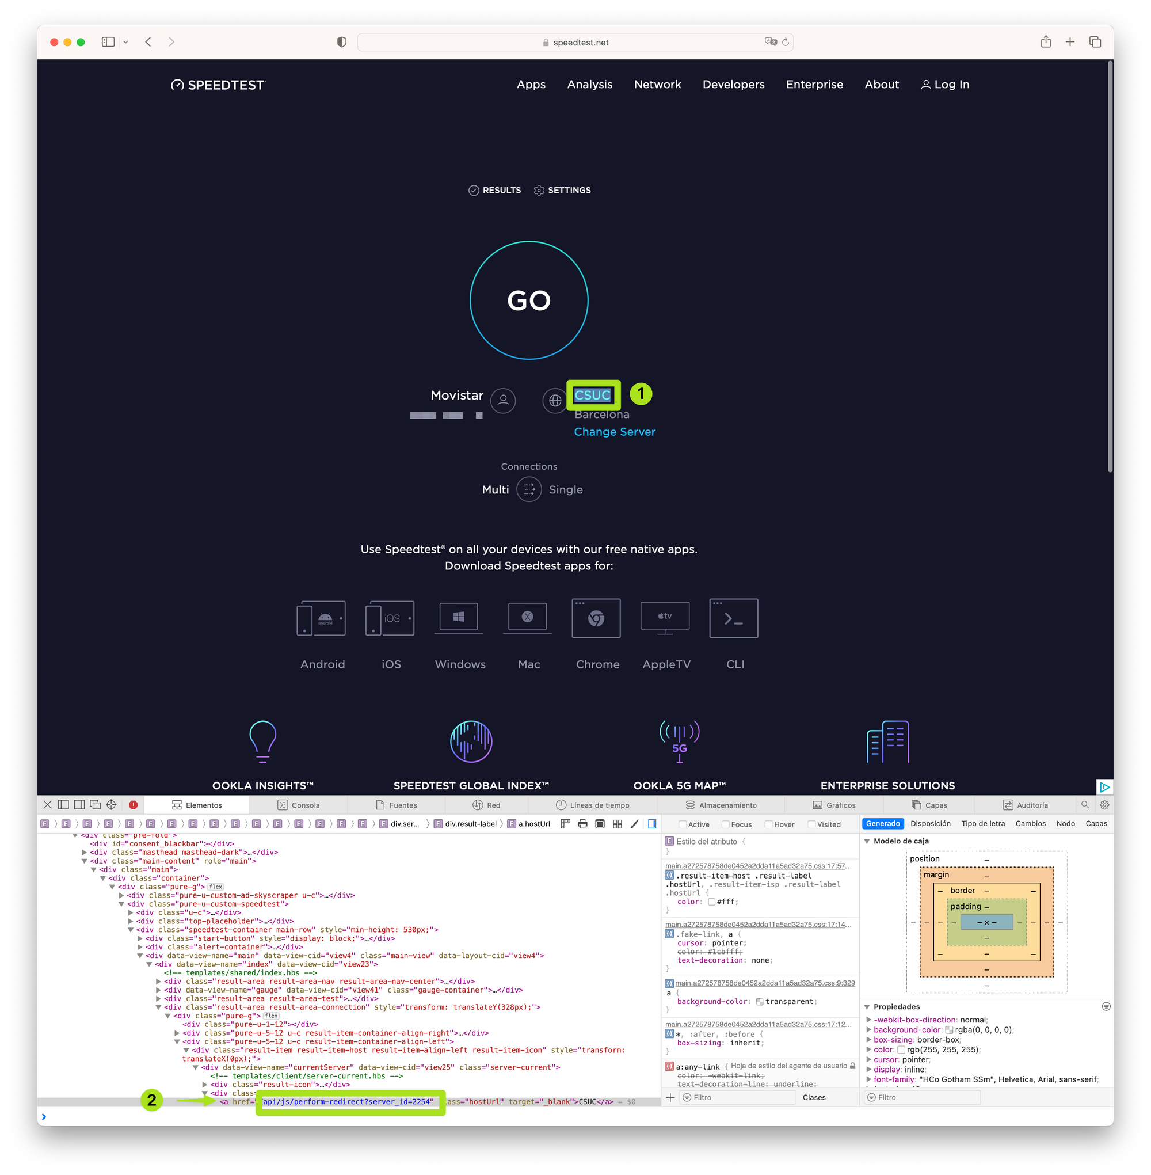The image size is (1151, 1175).
Task: Click Safari's share icon
Action: (1046, 41)
